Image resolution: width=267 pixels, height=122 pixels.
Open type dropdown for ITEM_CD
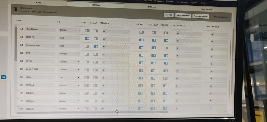click(x=69, y=38)
